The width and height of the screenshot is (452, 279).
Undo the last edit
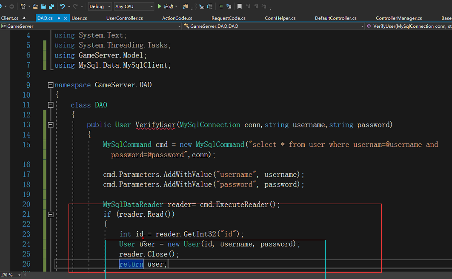[62, 6]
